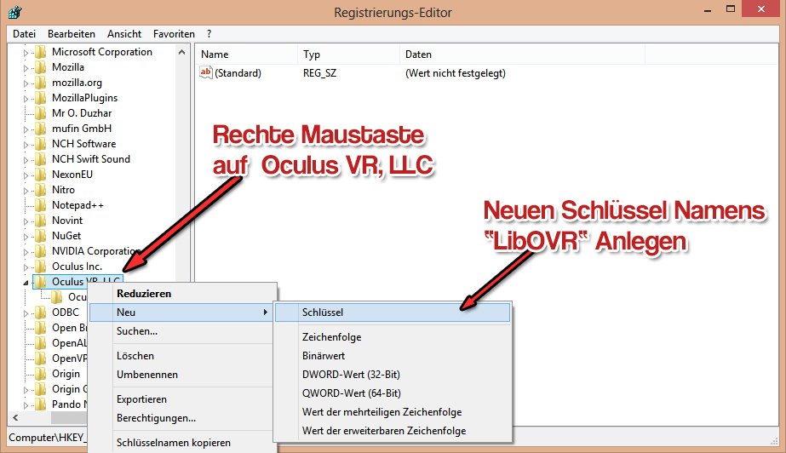Image resolution: width=786 pixels, height=453 pixels.
Task: Select Schlüssel in the Neu submenu
Action: tap(393, 313)
